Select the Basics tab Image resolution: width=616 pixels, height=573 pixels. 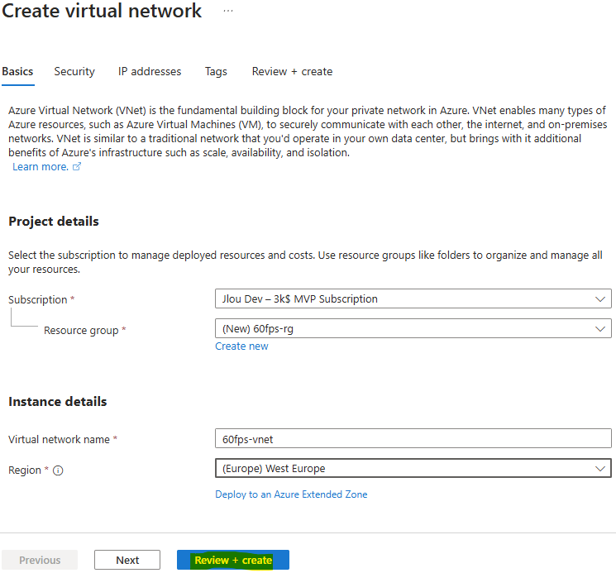(x=17, y=71)
